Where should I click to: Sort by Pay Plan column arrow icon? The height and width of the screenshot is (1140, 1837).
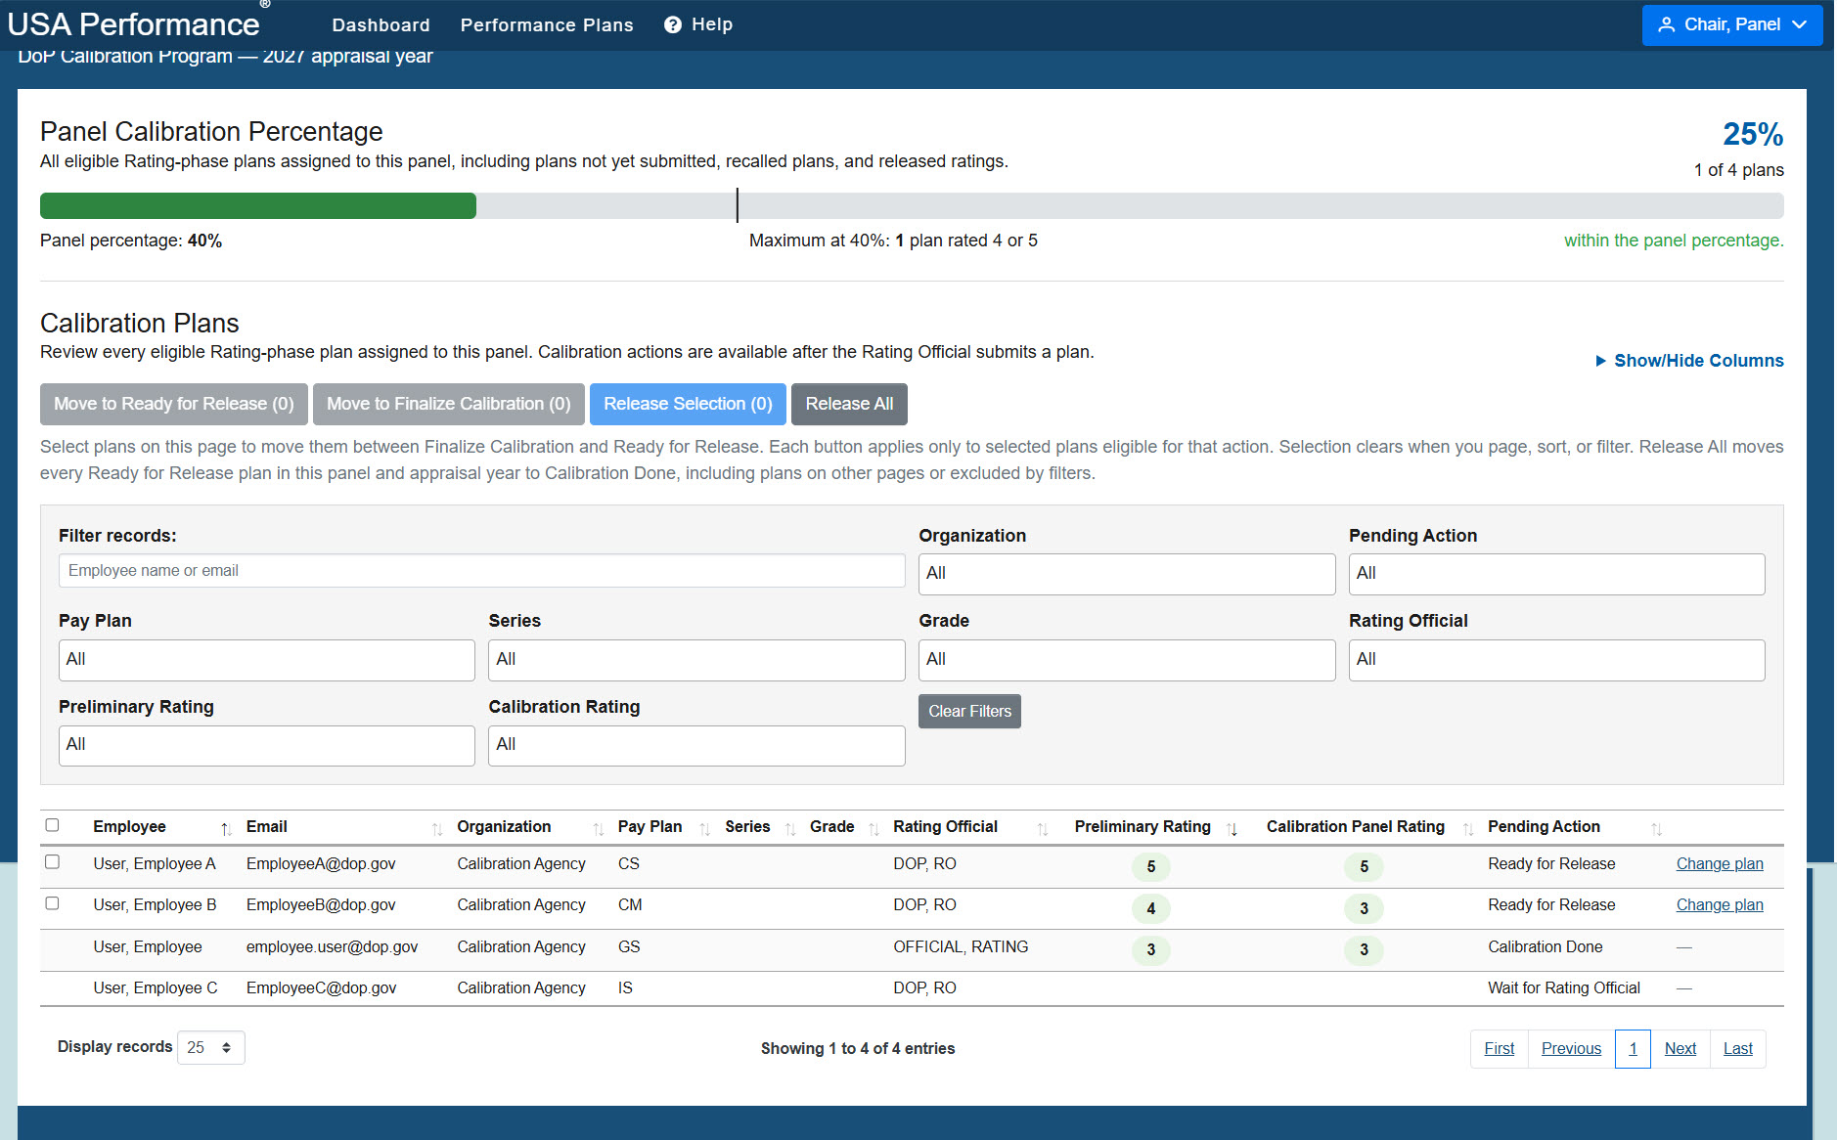click(x=704, y=828)
